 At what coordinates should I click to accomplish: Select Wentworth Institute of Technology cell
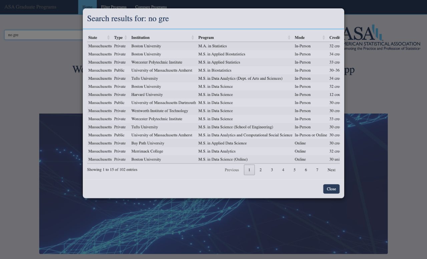click(160, 111)
